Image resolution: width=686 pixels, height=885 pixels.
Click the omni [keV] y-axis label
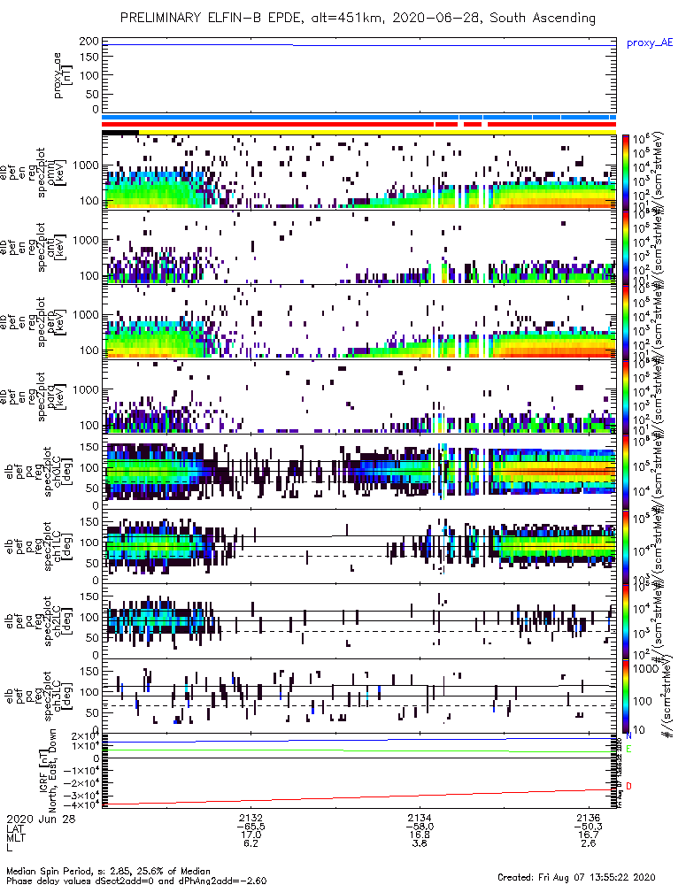tap(58, 173)
